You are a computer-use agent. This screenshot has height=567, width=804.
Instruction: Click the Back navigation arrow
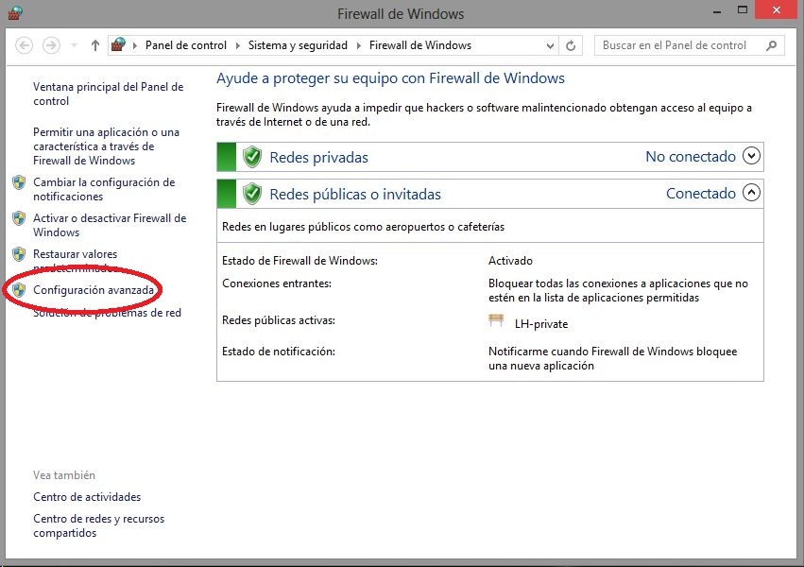25,45
